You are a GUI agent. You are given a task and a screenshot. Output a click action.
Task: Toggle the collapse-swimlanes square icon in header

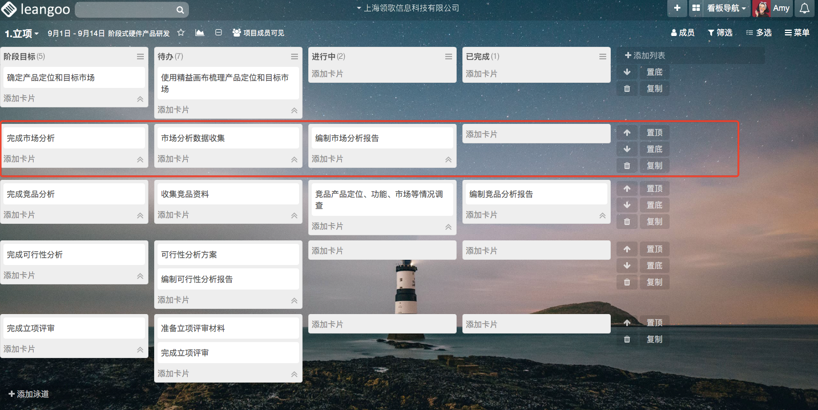click(218, 33)
